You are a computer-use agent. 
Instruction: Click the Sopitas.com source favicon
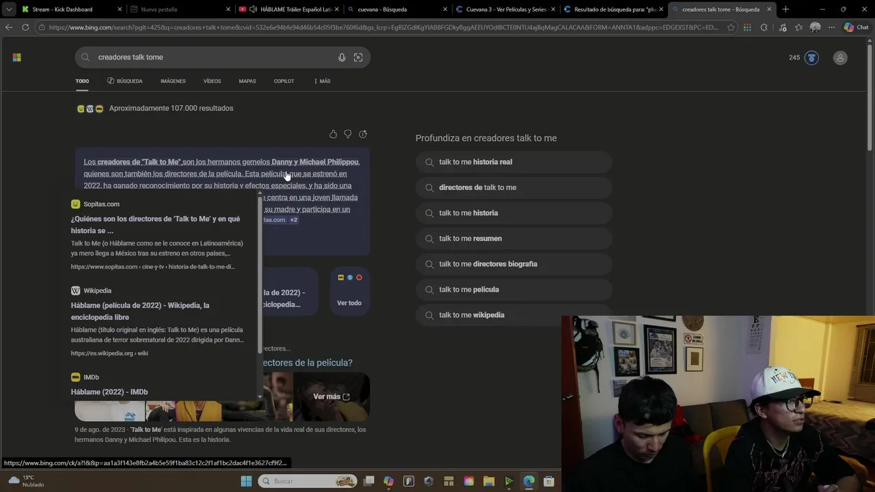pyautogui.click(x=76, y=204)
